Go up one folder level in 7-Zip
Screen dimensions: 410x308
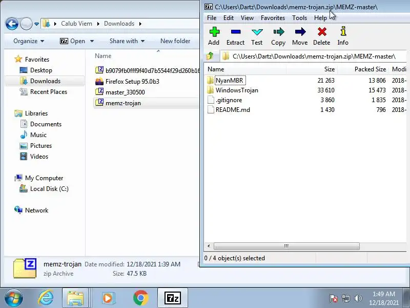(210, 56)
